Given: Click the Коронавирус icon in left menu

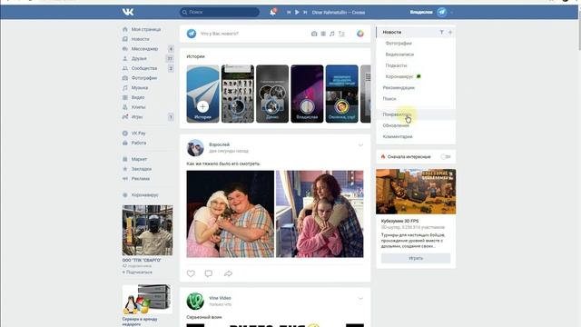Looking at the screenshot, I should 125,194.
